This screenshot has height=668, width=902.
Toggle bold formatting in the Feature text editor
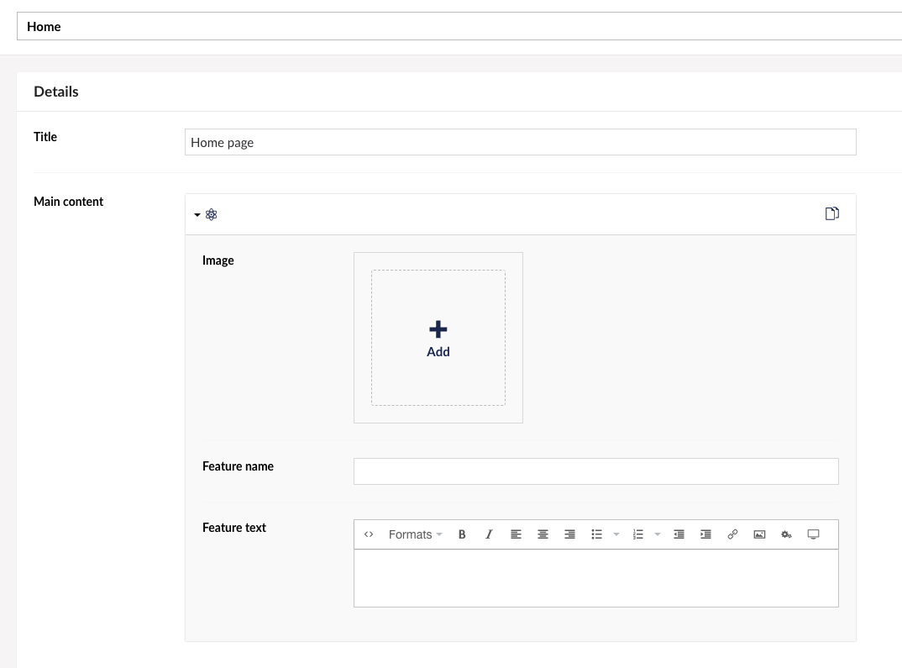tap(461, 534)
